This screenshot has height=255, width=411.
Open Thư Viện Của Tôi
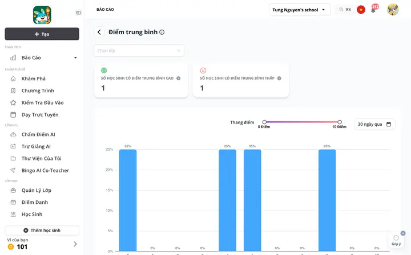tap(42, 158)
